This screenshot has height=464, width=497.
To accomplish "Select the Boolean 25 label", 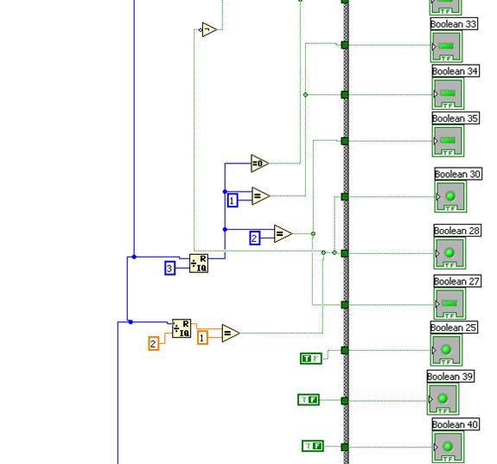I will (454, 327).
